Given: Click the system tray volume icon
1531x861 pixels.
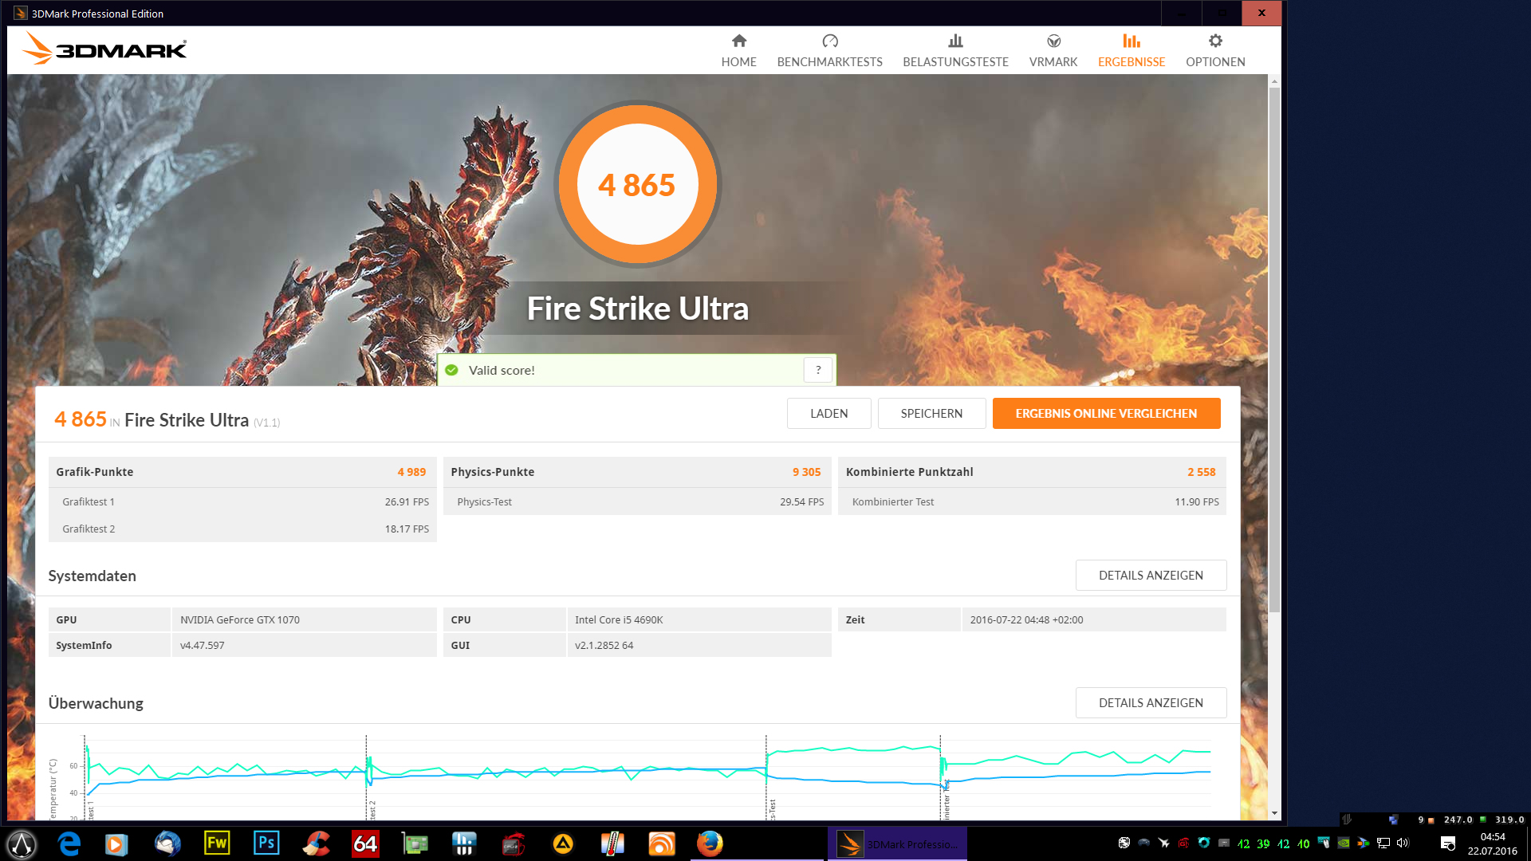Looking at the screenshot, I should 1403,843.
